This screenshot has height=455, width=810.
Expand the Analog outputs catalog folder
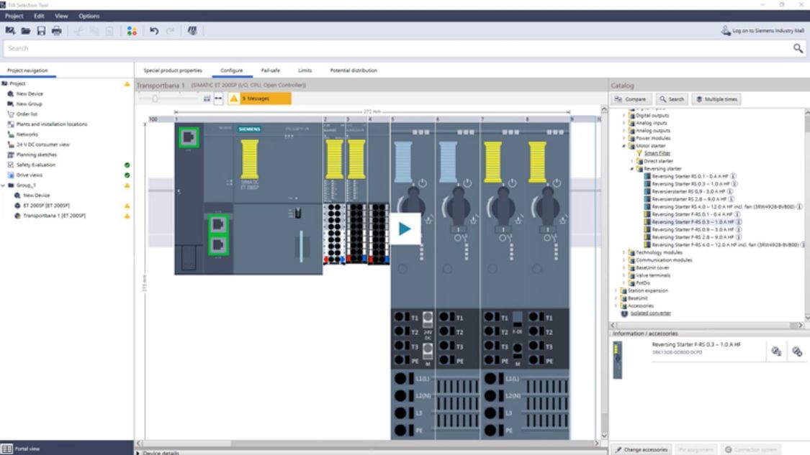tap(624, 131)
